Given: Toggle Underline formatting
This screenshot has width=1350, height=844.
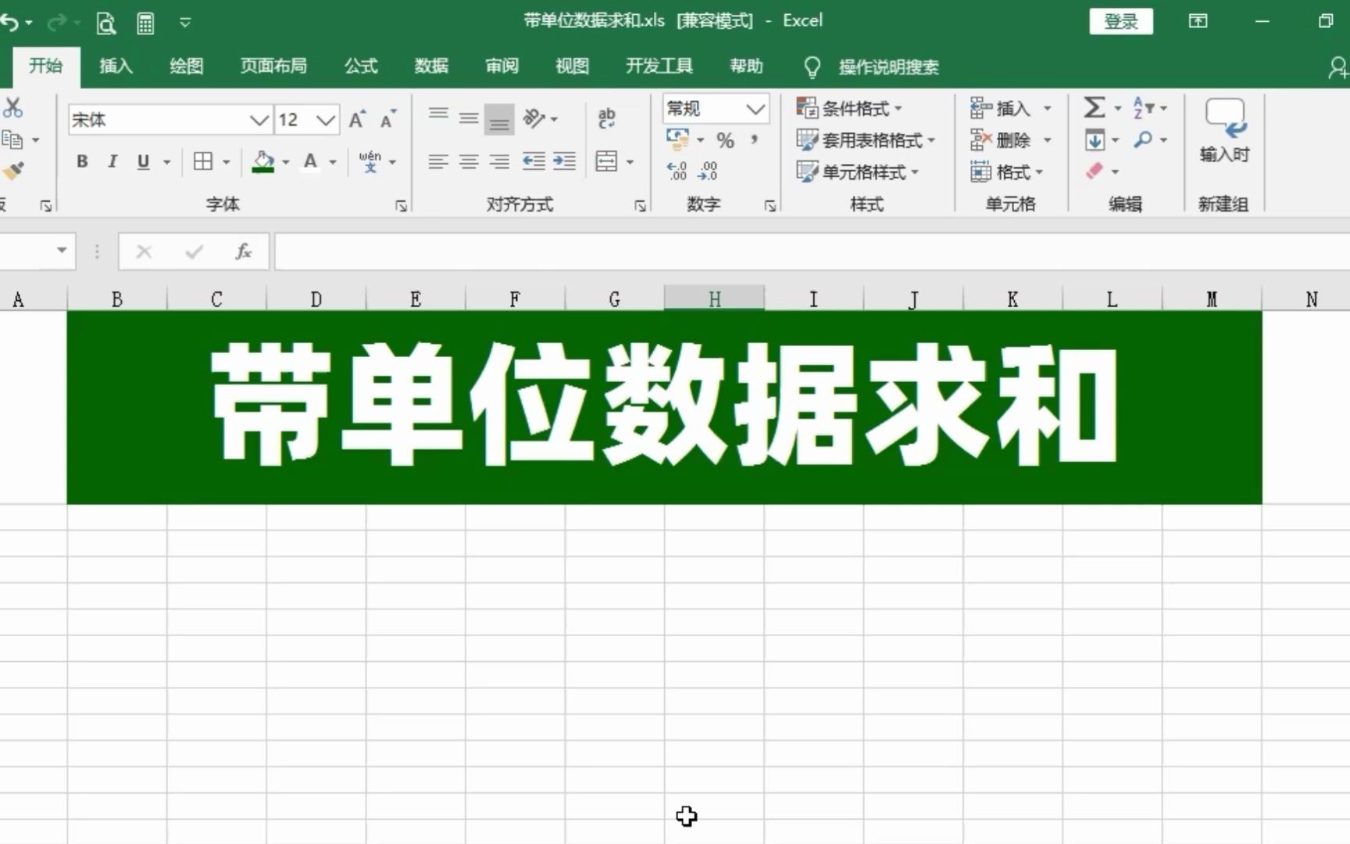Looking at the screenshot, I should click(x=143, y=162).
